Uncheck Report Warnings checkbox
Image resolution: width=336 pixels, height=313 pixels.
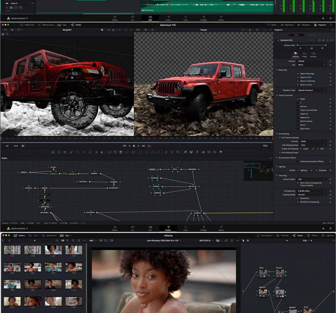[298, 74]
